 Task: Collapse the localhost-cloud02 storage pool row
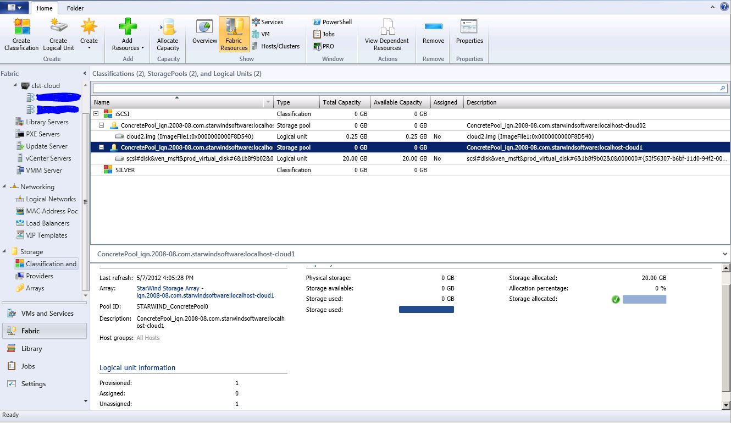(101, 125)
